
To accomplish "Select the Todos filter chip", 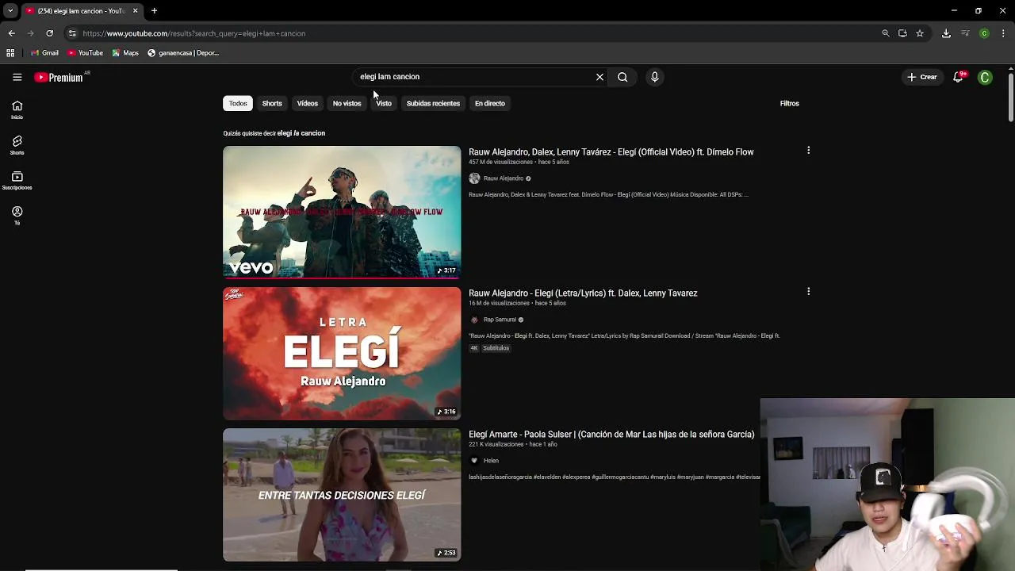I will [238, 103].
